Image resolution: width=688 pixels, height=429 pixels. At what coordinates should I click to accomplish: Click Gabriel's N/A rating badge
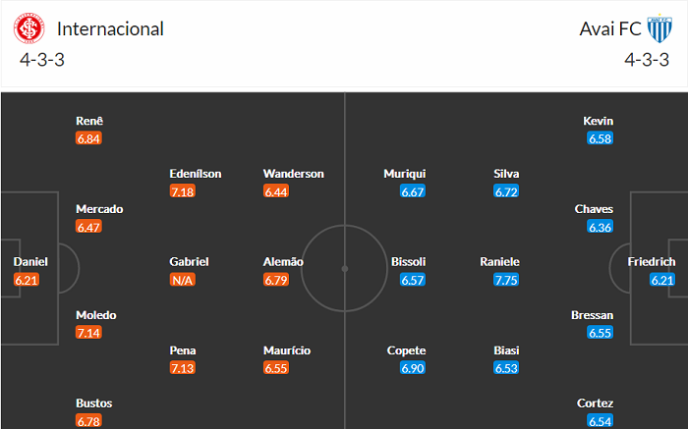coord(182,280)
